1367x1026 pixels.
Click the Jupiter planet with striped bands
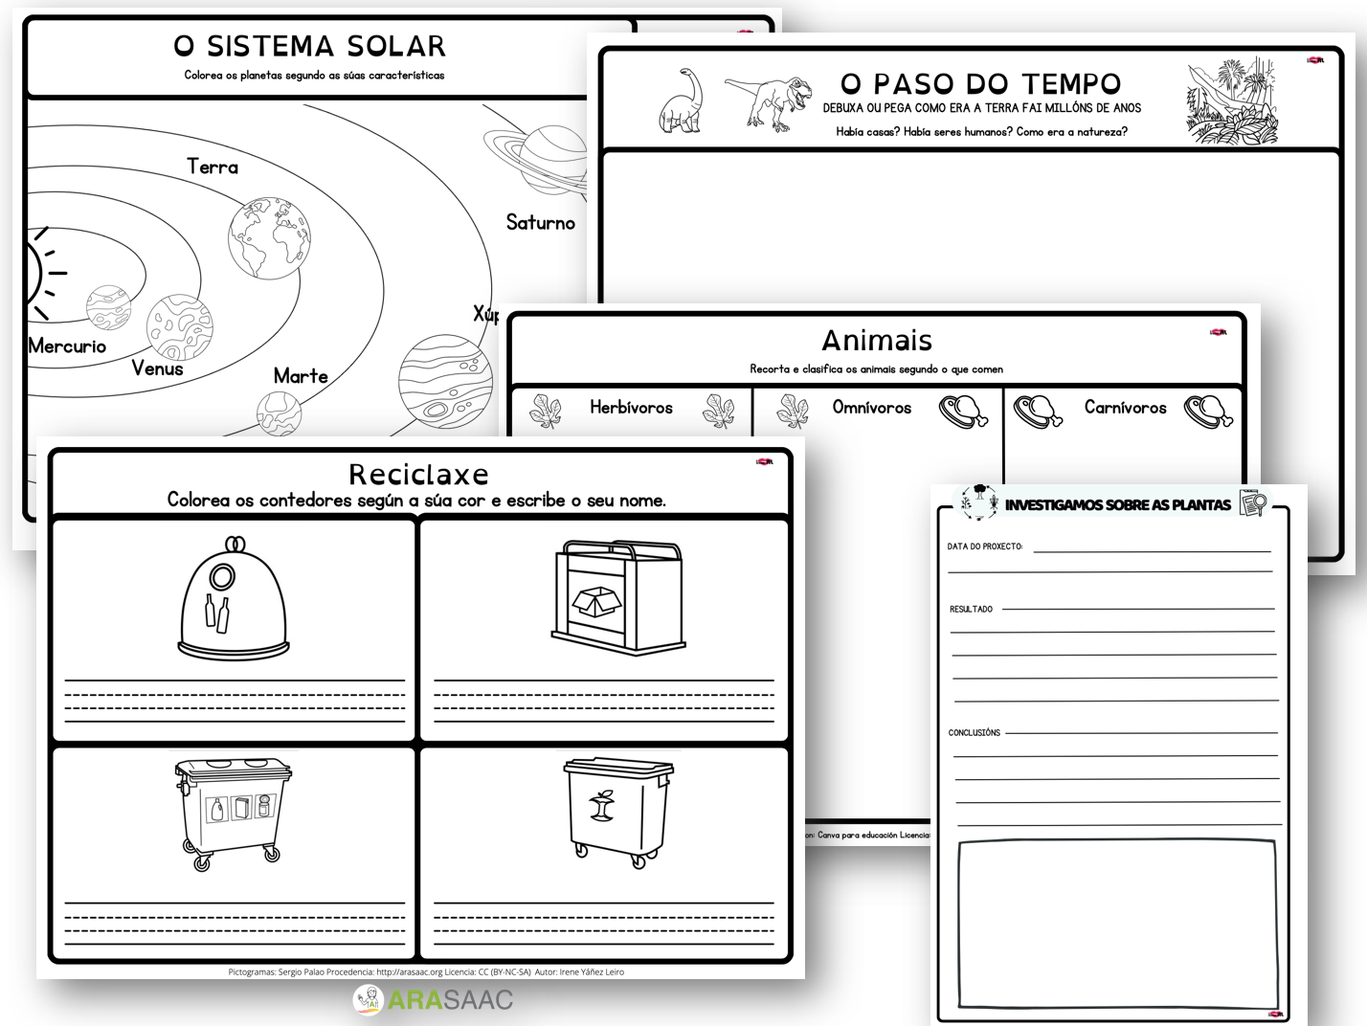coord(445,382)
